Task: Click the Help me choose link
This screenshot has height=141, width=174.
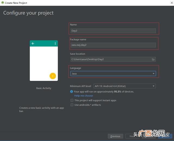Action: (83, 96)
